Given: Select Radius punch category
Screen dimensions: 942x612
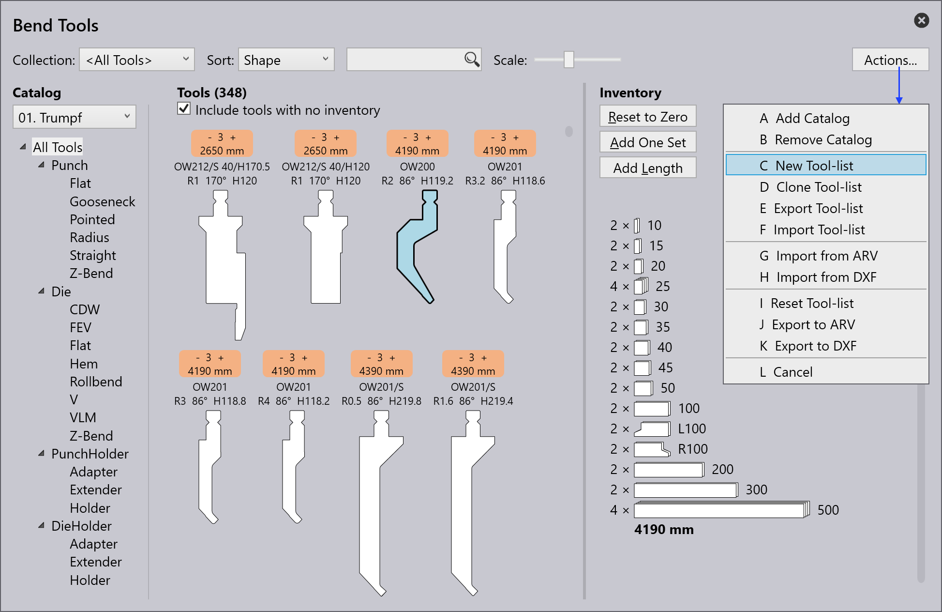Looking at the screenshot, I should (x=90, y=237).
